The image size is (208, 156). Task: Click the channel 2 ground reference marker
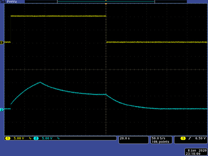(x=2, y=110)
